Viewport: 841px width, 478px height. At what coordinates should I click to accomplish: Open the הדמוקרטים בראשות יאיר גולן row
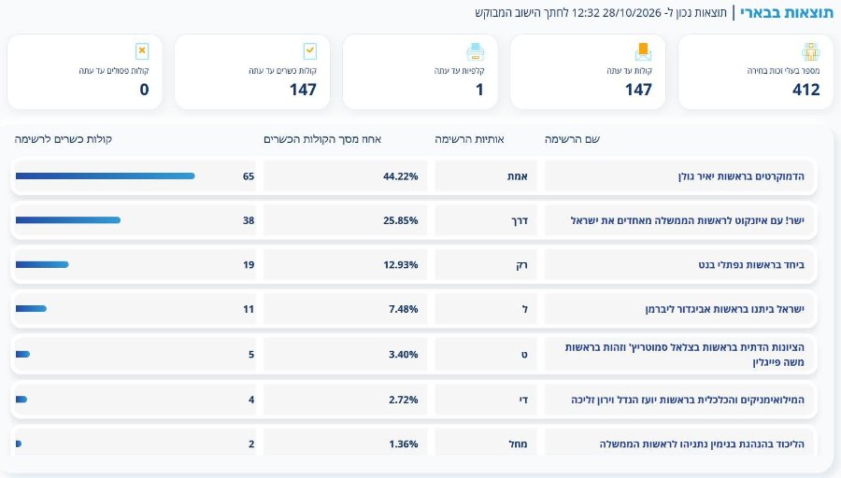pos(414,176)
